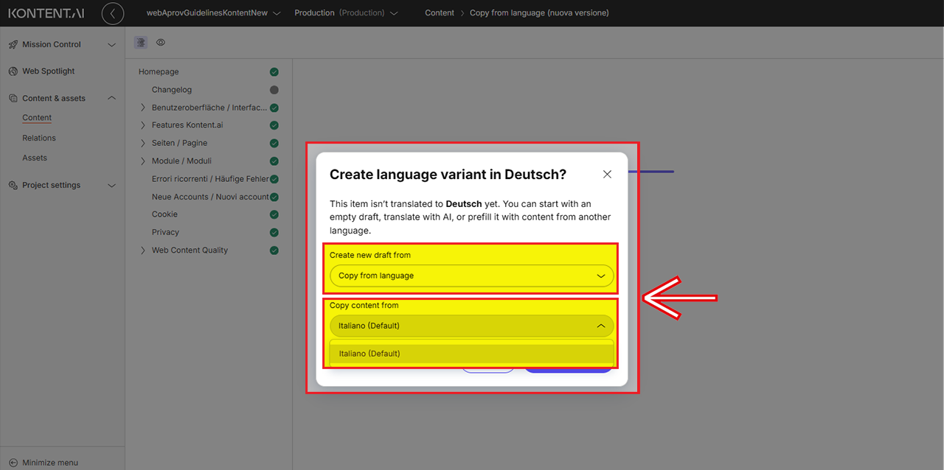The width and height of the screenshot is (944, 470).
Task: Open the Assets menu item
Action: click(35, 158)
